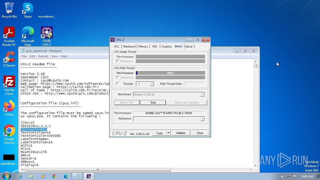Click the Validate button
320x180 pixels.
(x=180, y=133)
